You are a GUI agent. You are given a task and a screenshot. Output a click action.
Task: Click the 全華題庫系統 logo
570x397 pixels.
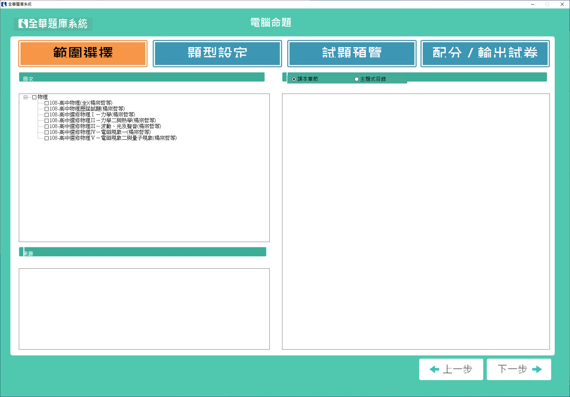click(53, 24)
